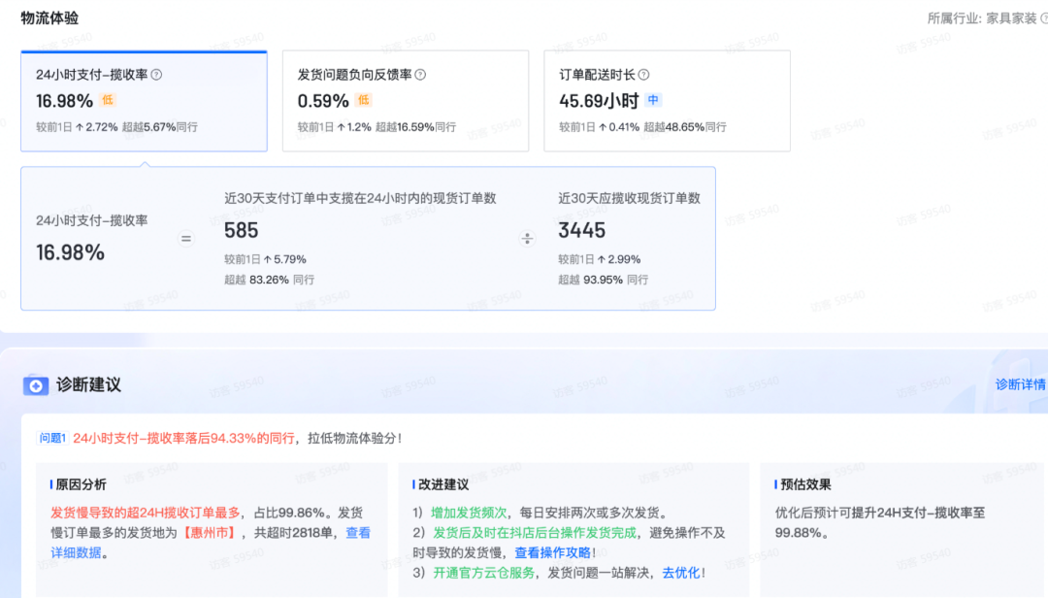
Task: Open the 发货后及时在抖店后台操作发货完成 link
Action: pos(537,532)
